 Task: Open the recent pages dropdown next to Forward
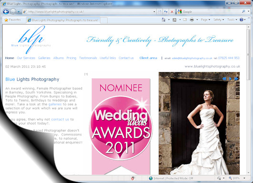pyautogui.click(x=19, y=12)
